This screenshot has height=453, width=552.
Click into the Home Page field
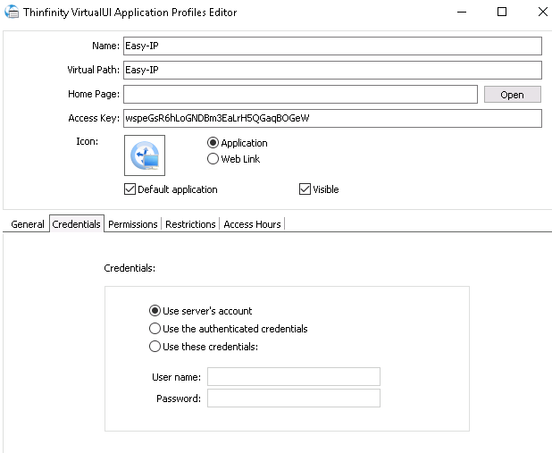click(300, 94)
